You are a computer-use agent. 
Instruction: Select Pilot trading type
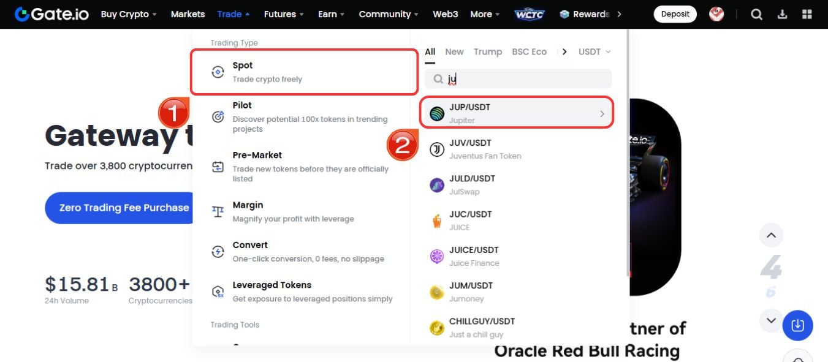click(x=301, y=116)
